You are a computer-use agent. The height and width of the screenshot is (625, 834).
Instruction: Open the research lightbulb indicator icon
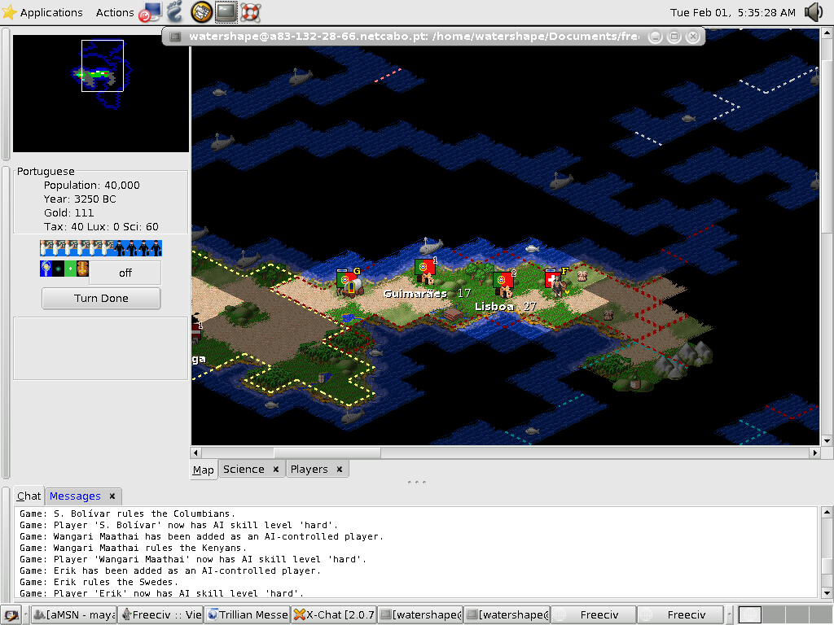click(46, 269)
